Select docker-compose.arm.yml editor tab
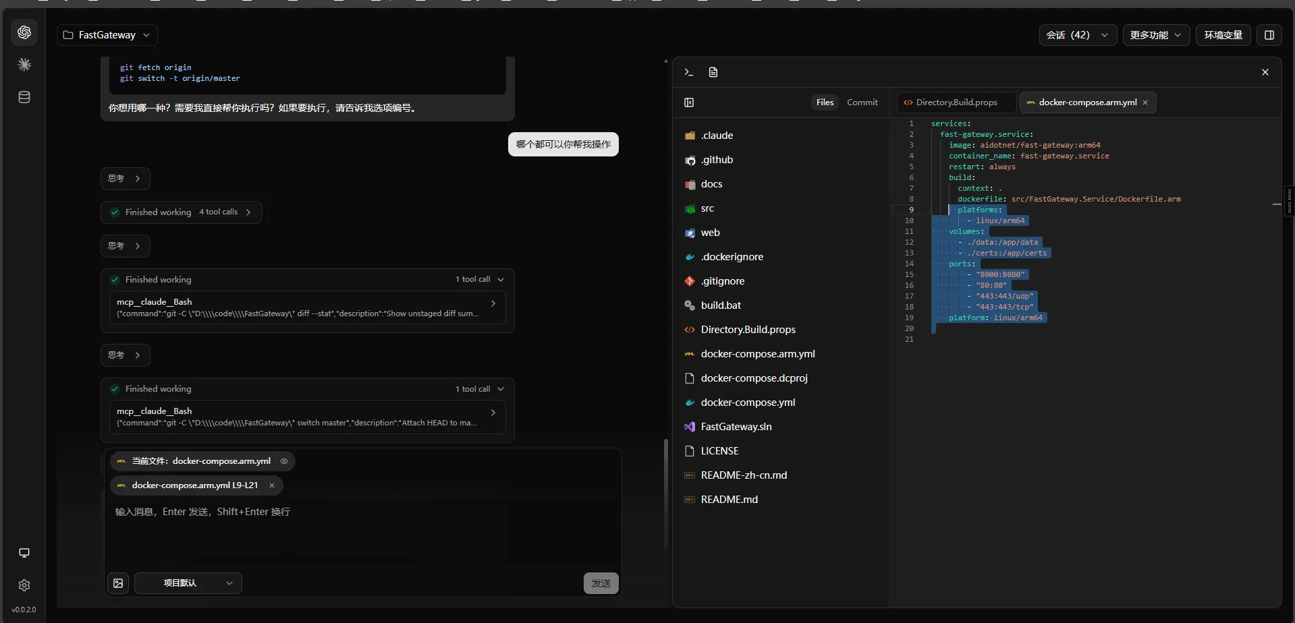The height and width of the screenshot is (623, 1295). click(1087, 102)
